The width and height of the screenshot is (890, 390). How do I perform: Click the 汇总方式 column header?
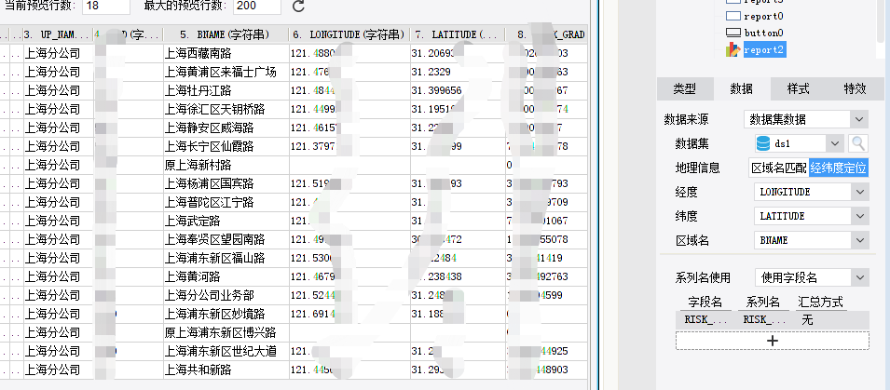pos(820,303)
